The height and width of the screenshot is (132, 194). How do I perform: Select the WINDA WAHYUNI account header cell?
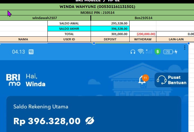(x=97, y=7)
